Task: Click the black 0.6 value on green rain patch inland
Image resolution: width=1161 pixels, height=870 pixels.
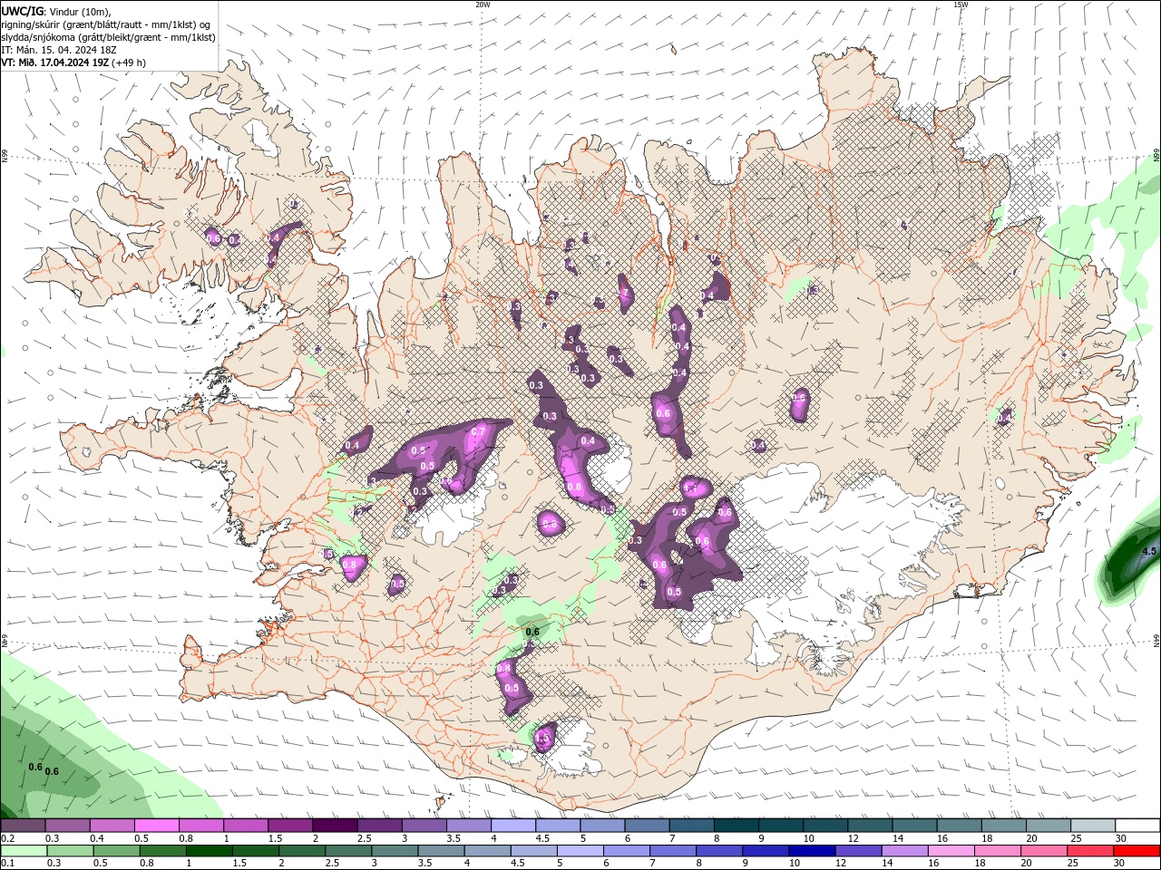Action: point(532,632)
